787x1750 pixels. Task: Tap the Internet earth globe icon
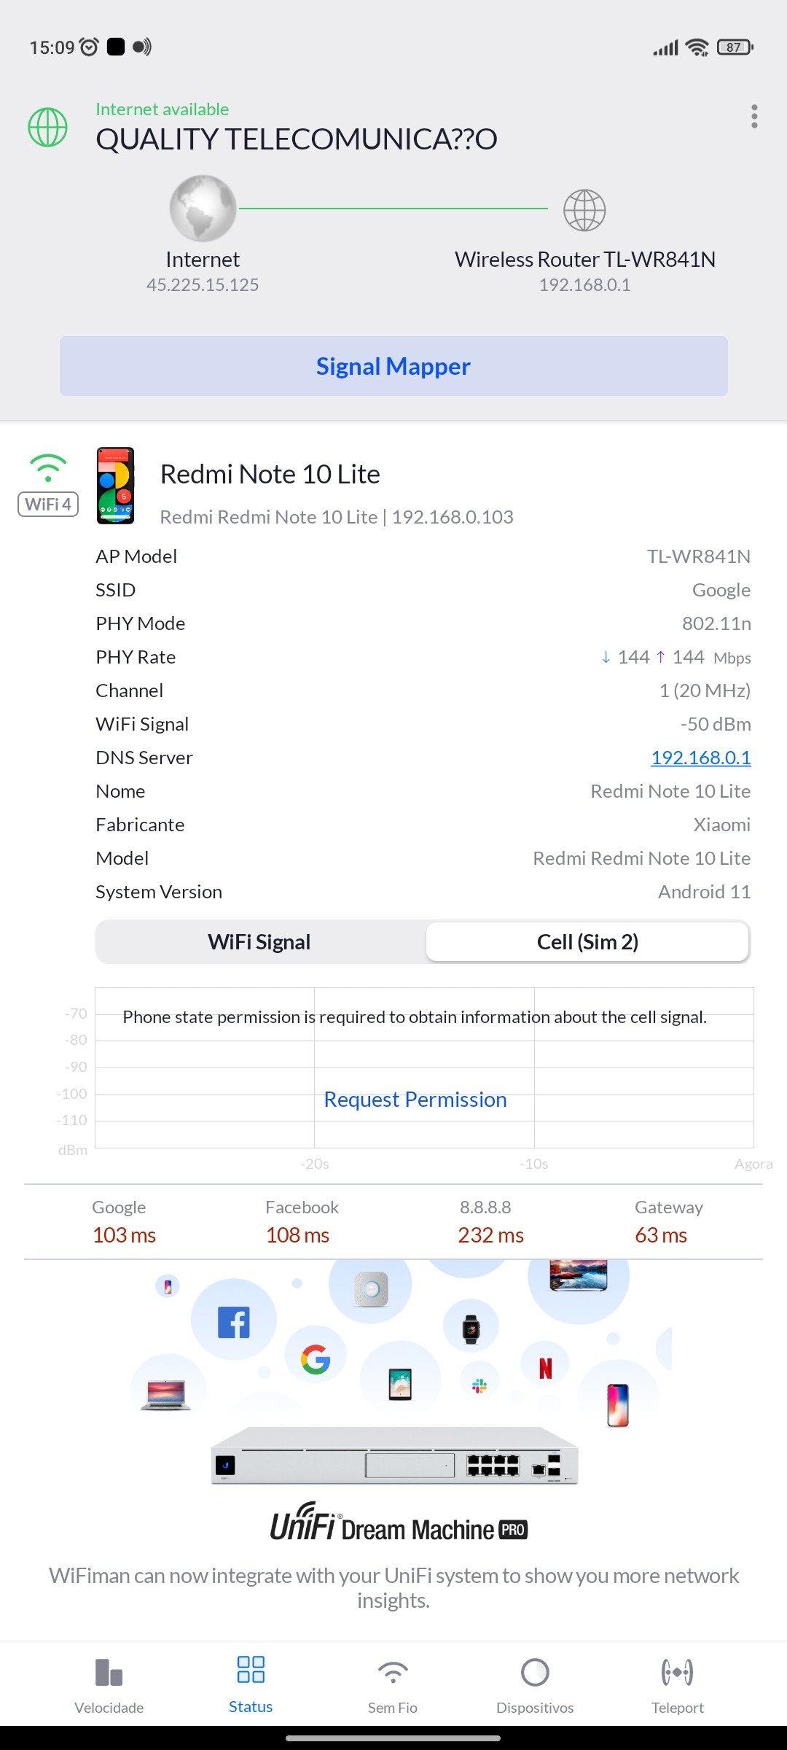point(203,209)
